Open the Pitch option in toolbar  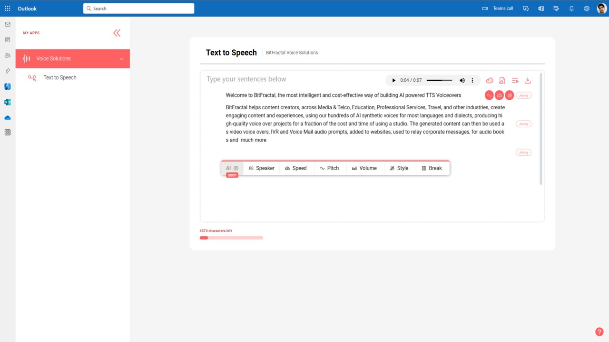coord(330,168)
